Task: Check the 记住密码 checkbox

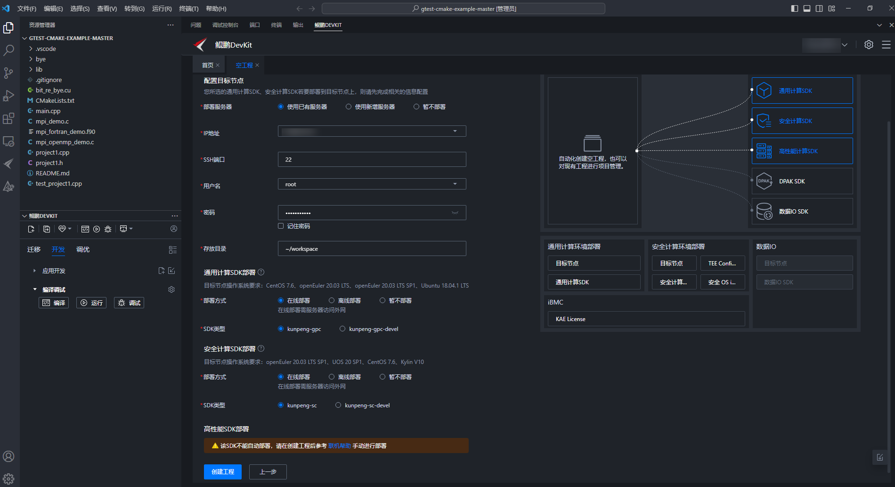Action: [281, 226]
